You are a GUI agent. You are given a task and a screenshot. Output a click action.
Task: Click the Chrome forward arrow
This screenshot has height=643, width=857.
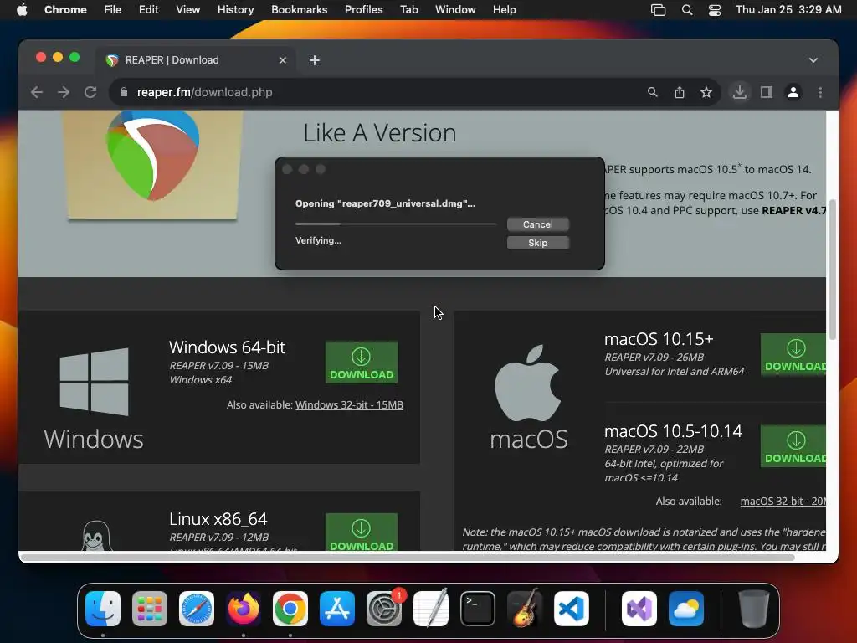[64, 92]
